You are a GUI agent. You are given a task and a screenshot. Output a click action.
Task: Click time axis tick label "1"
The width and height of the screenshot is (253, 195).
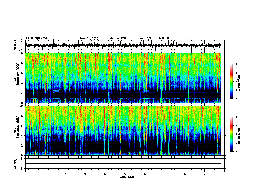45,174
